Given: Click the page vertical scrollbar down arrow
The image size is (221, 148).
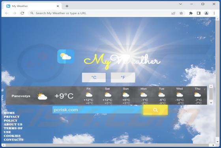Looking at the screenshot, I should click(217, 142).
